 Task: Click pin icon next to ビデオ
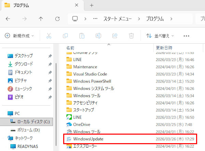50,97
